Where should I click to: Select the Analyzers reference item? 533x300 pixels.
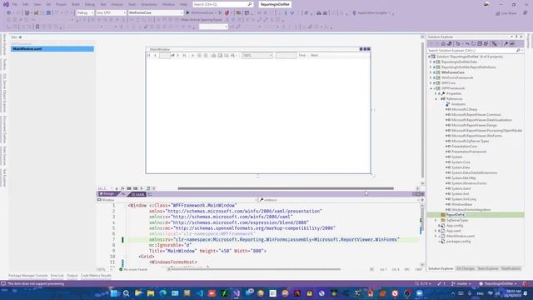pyautogui.click(x=458, y=104)
